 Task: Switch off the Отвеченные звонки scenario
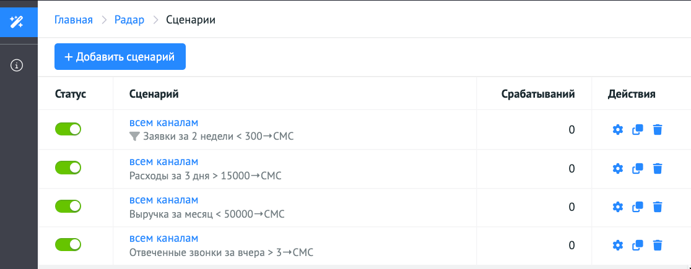coord(68,244)
